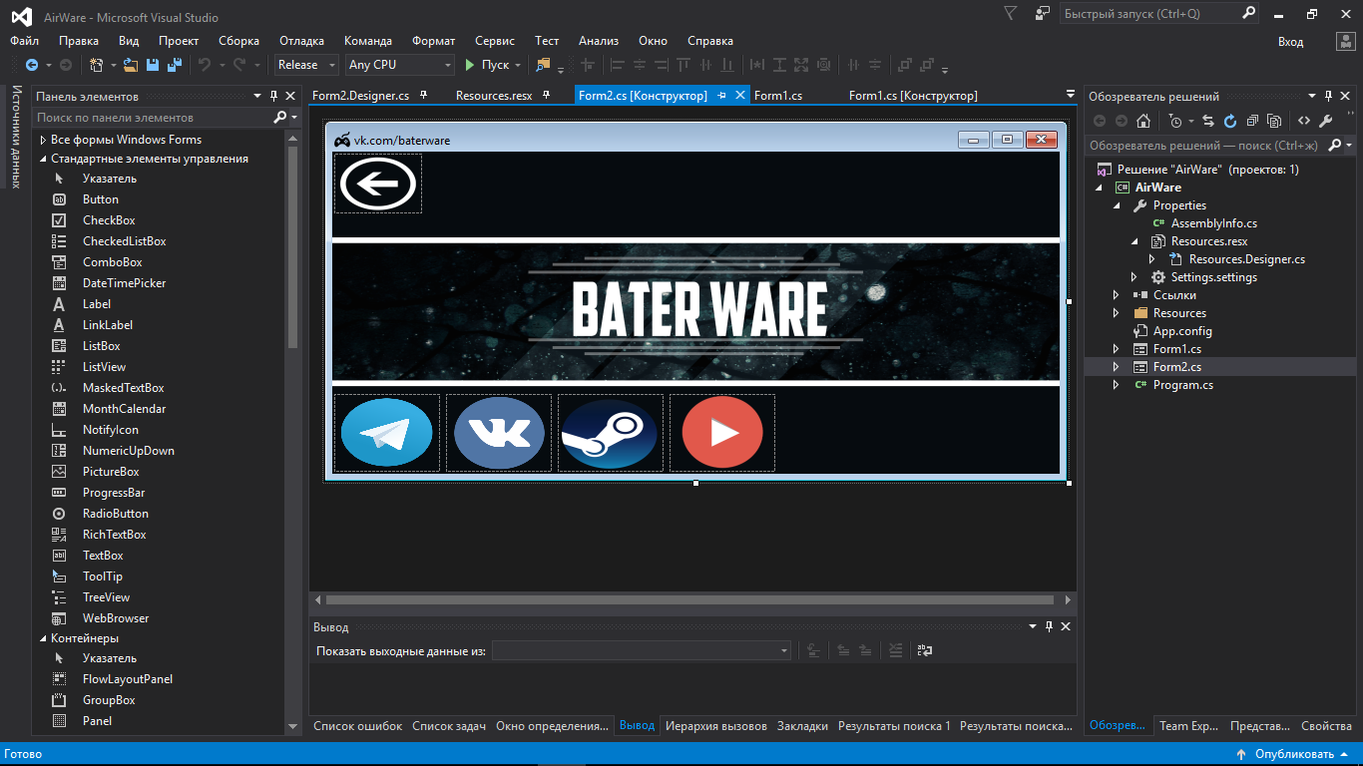Open the Сборка menu
This screenshot has height=766, width=1363.
click(239, 41)
